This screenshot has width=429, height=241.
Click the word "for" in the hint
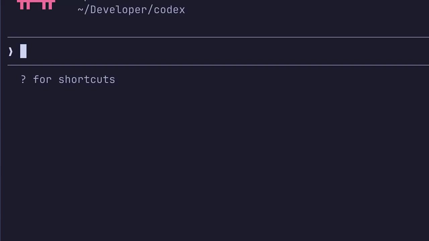click(x=42, y=80)
